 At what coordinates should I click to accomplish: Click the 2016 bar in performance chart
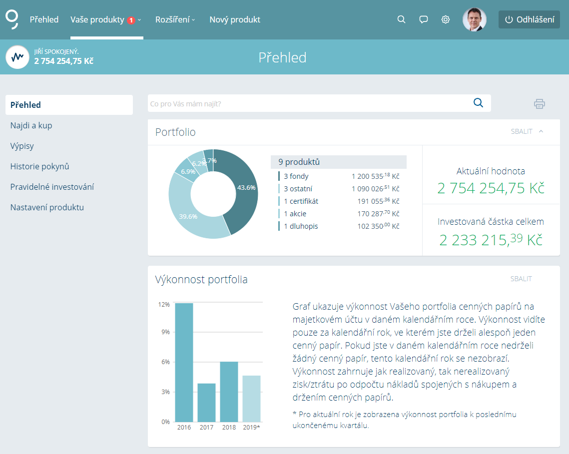[184, 362]
